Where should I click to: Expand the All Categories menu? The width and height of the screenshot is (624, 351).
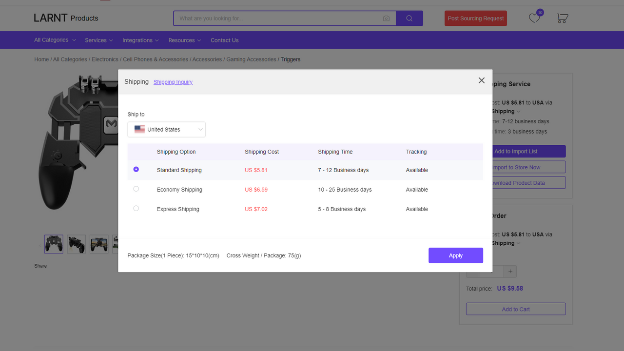[x=55, y=39]
